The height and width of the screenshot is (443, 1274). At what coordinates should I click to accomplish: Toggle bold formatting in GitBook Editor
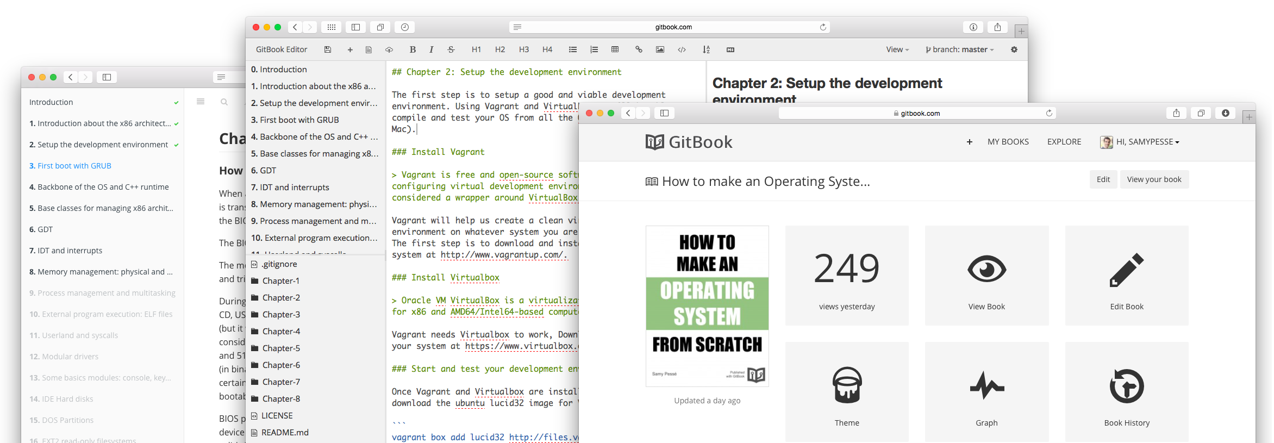[x=413, y=49]
